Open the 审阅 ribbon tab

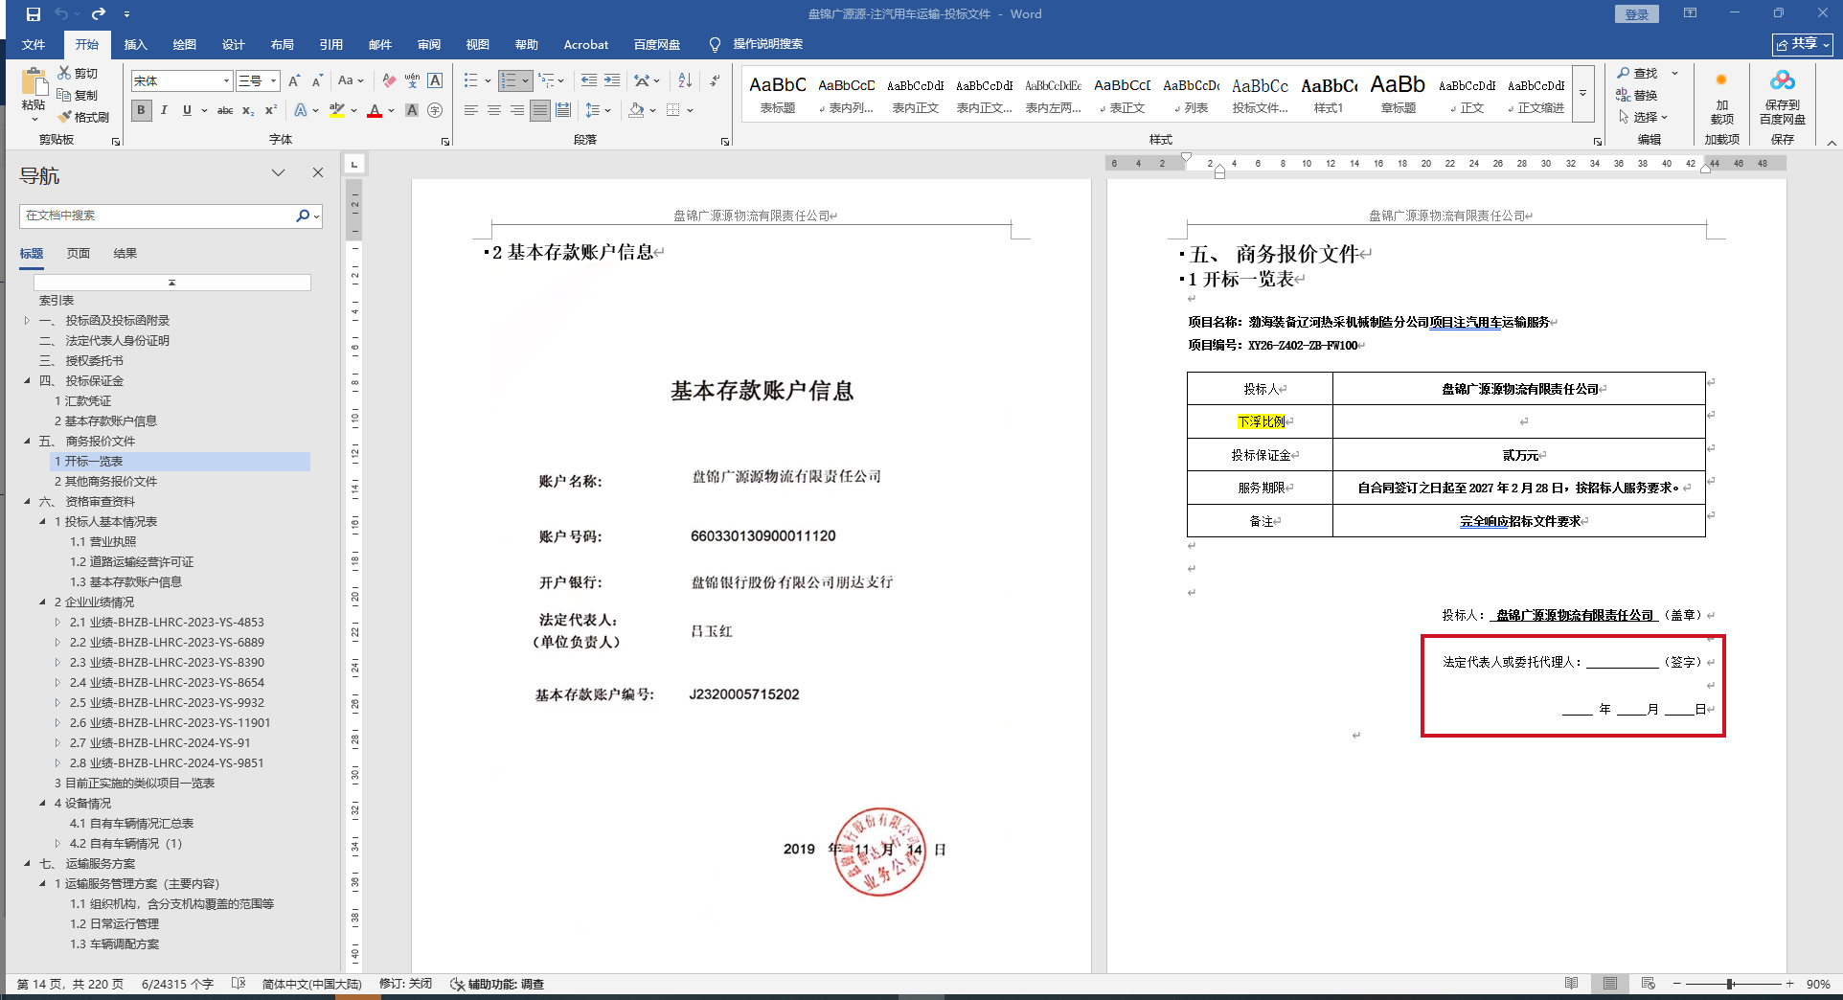click(x=429, y=44)
